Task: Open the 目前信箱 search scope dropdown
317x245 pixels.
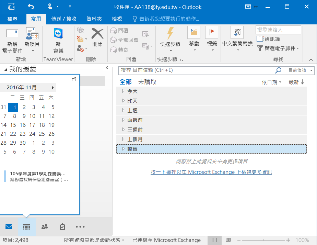Action: tap(300, 70)
